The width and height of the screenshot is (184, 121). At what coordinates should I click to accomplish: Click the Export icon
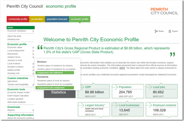170,31
